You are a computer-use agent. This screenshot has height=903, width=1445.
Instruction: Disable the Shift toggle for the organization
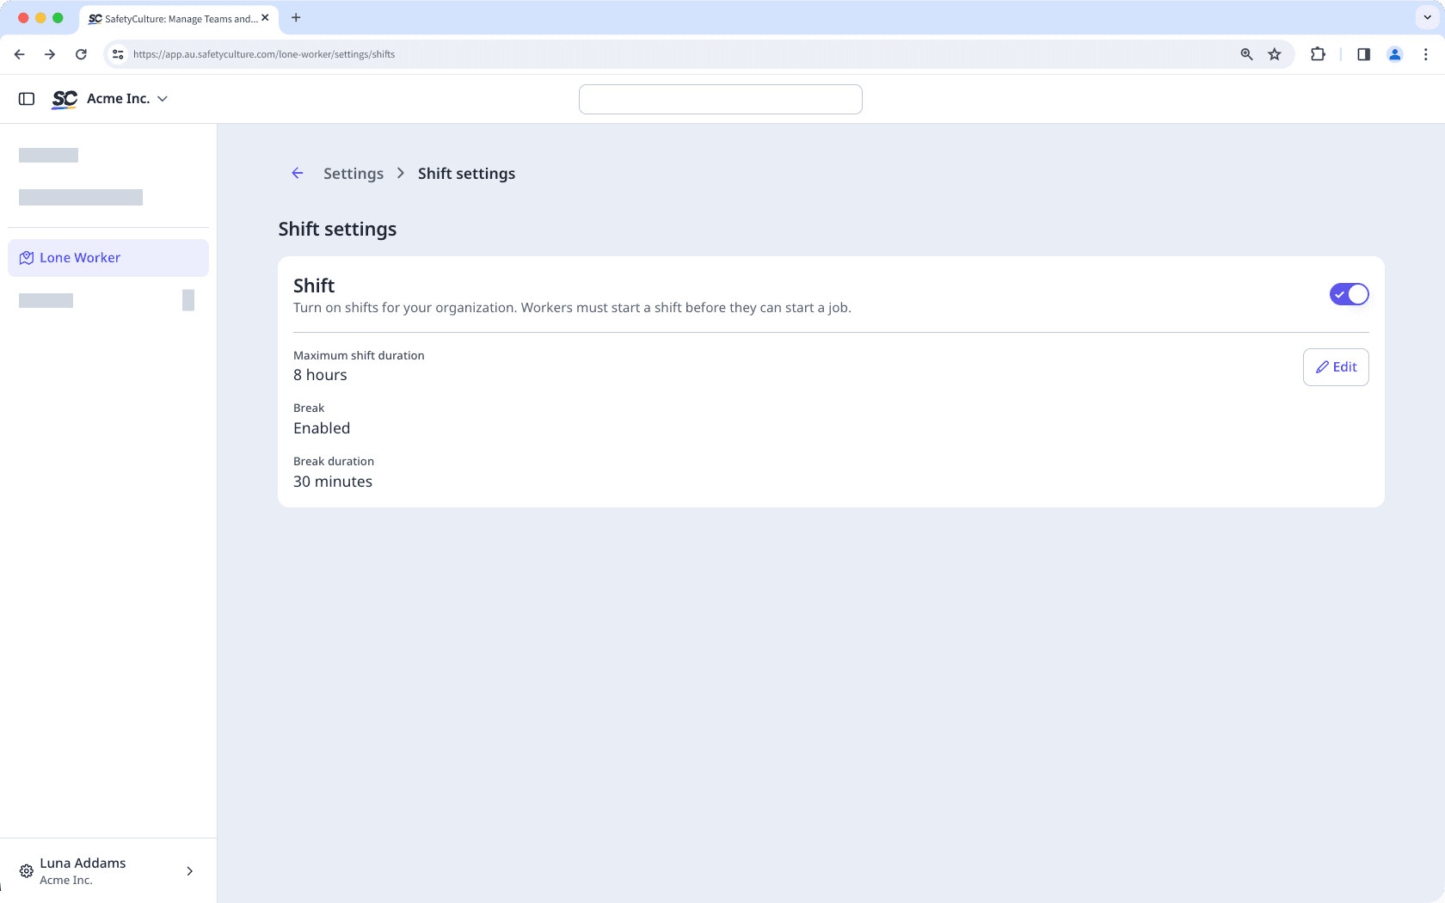click(1349, 293)
